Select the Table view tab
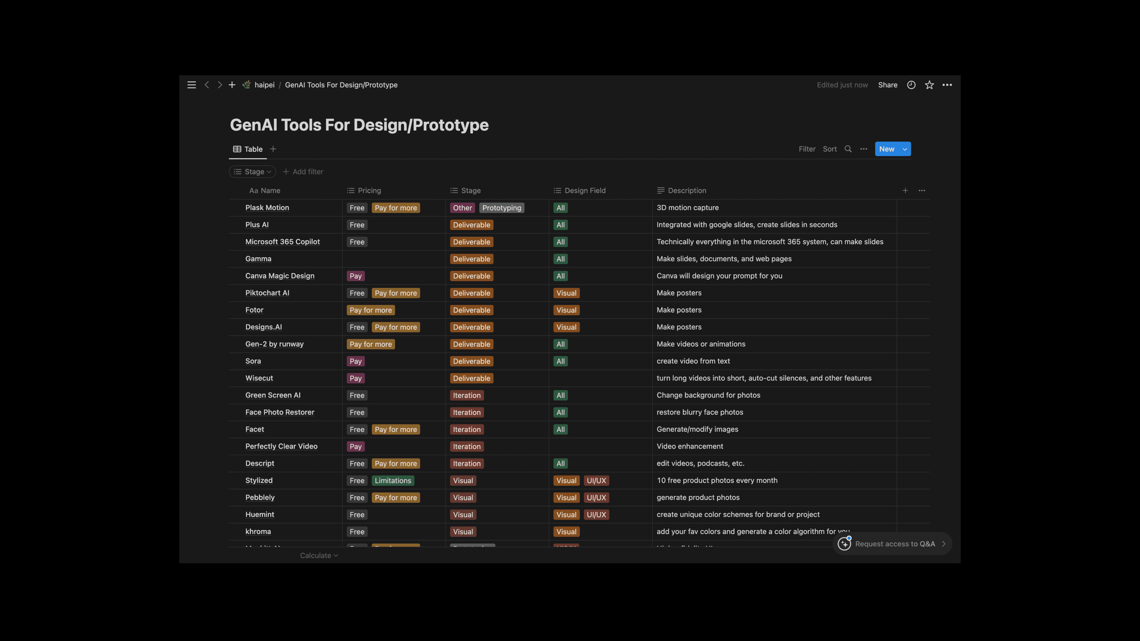 click(x=248, y=149)
